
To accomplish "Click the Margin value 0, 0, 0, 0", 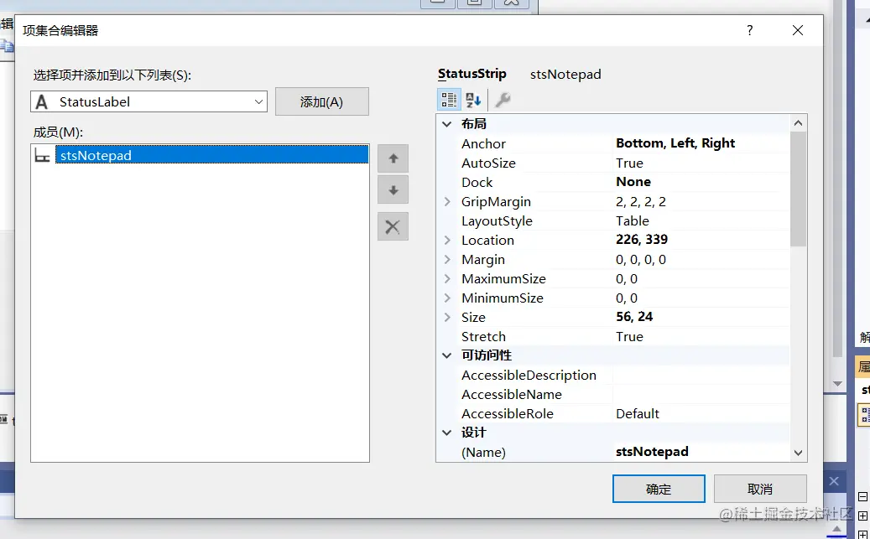I will (x=641, y=260).
